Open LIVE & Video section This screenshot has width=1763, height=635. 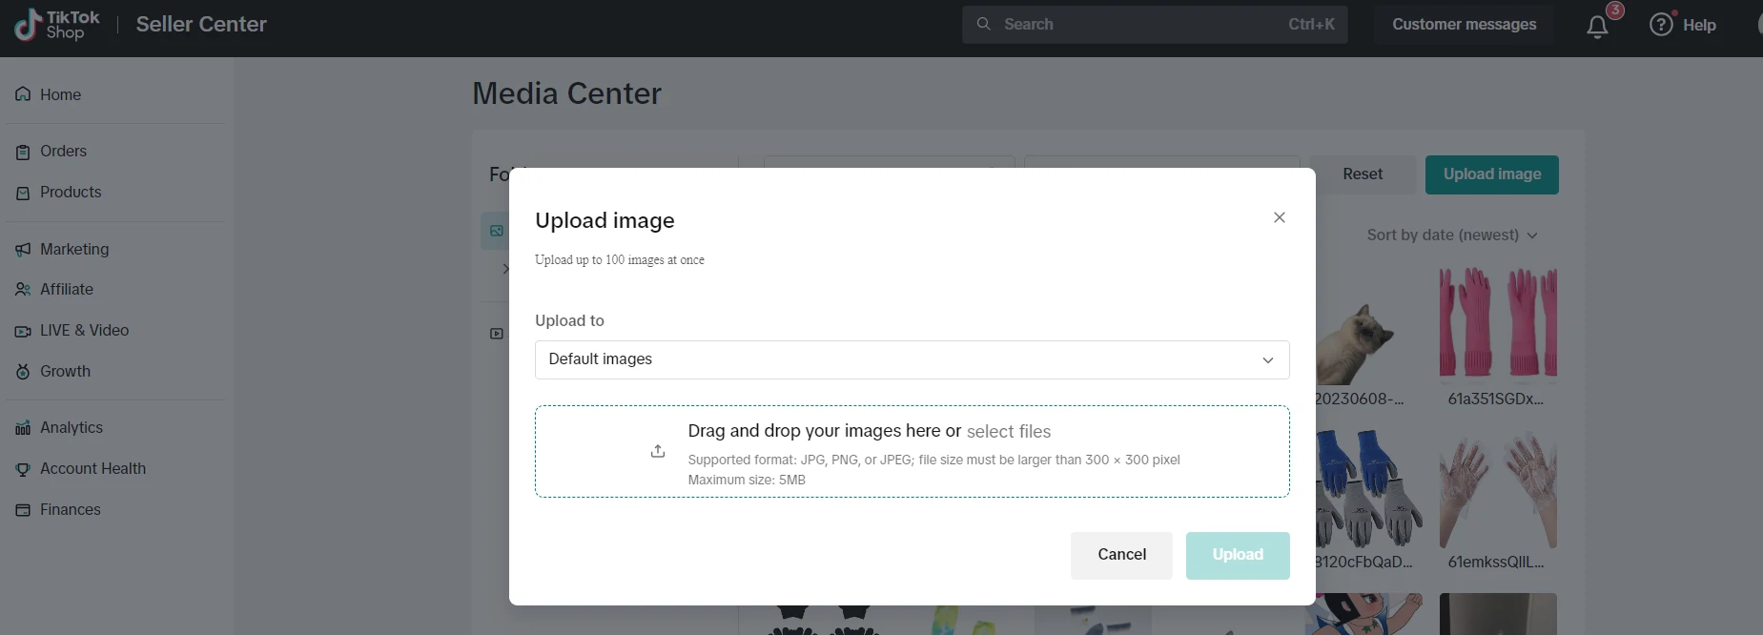[84, 330]
